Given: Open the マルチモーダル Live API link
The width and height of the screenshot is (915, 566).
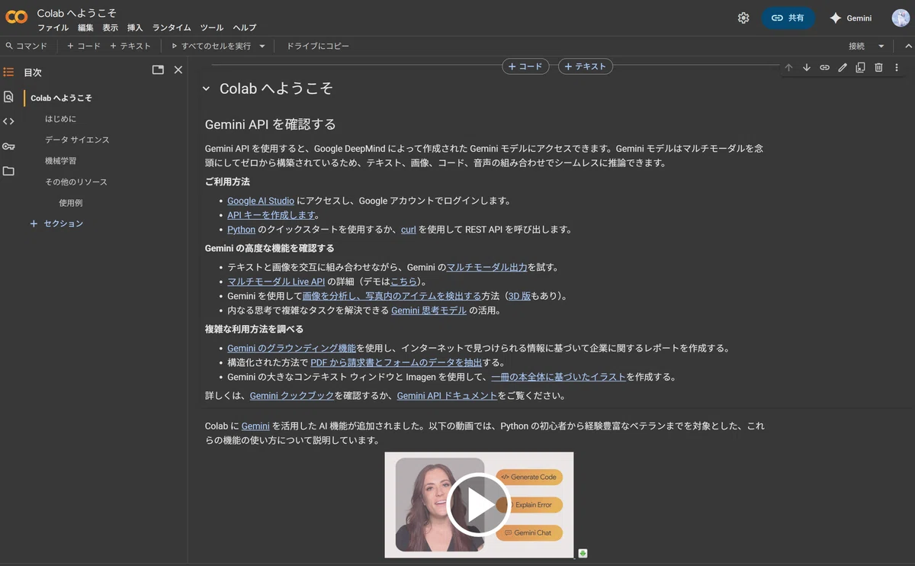Looking at the screenshot, I should tap(276, 281).
